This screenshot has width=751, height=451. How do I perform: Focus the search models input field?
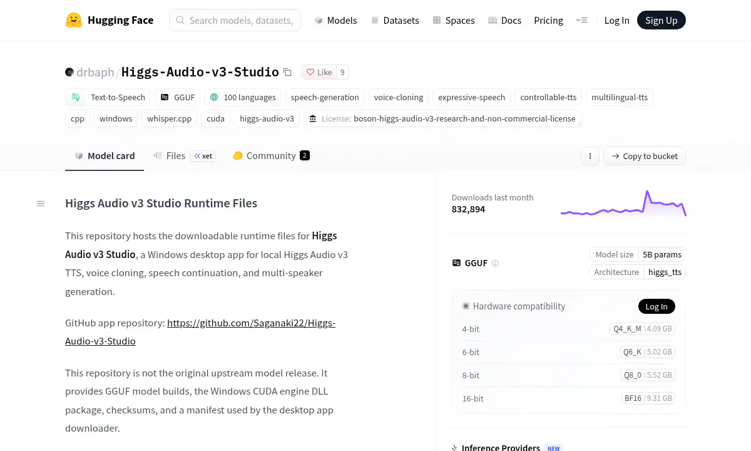tap(235, 20)
